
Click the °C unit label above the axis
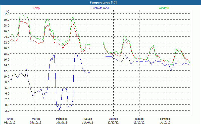(8, 11)
